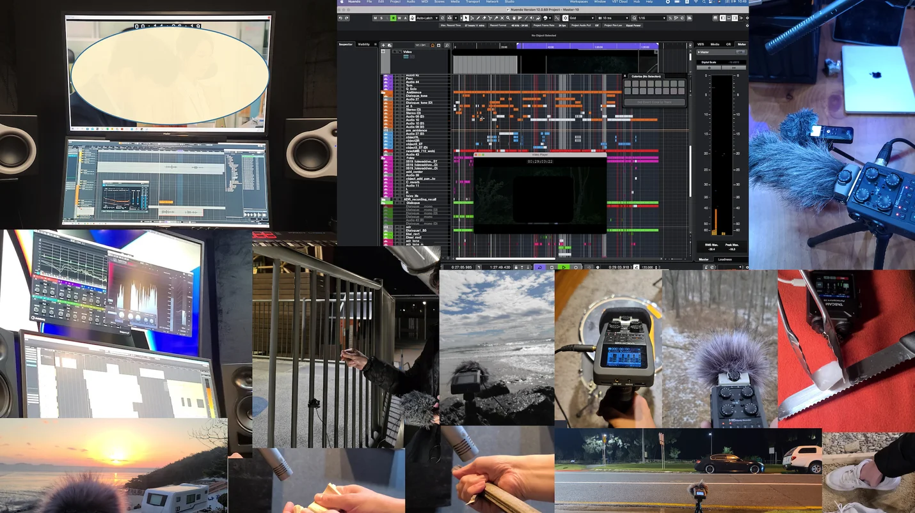915x513 pixels.
Task: Open the Transport menu
Action: tap(473, 2)
